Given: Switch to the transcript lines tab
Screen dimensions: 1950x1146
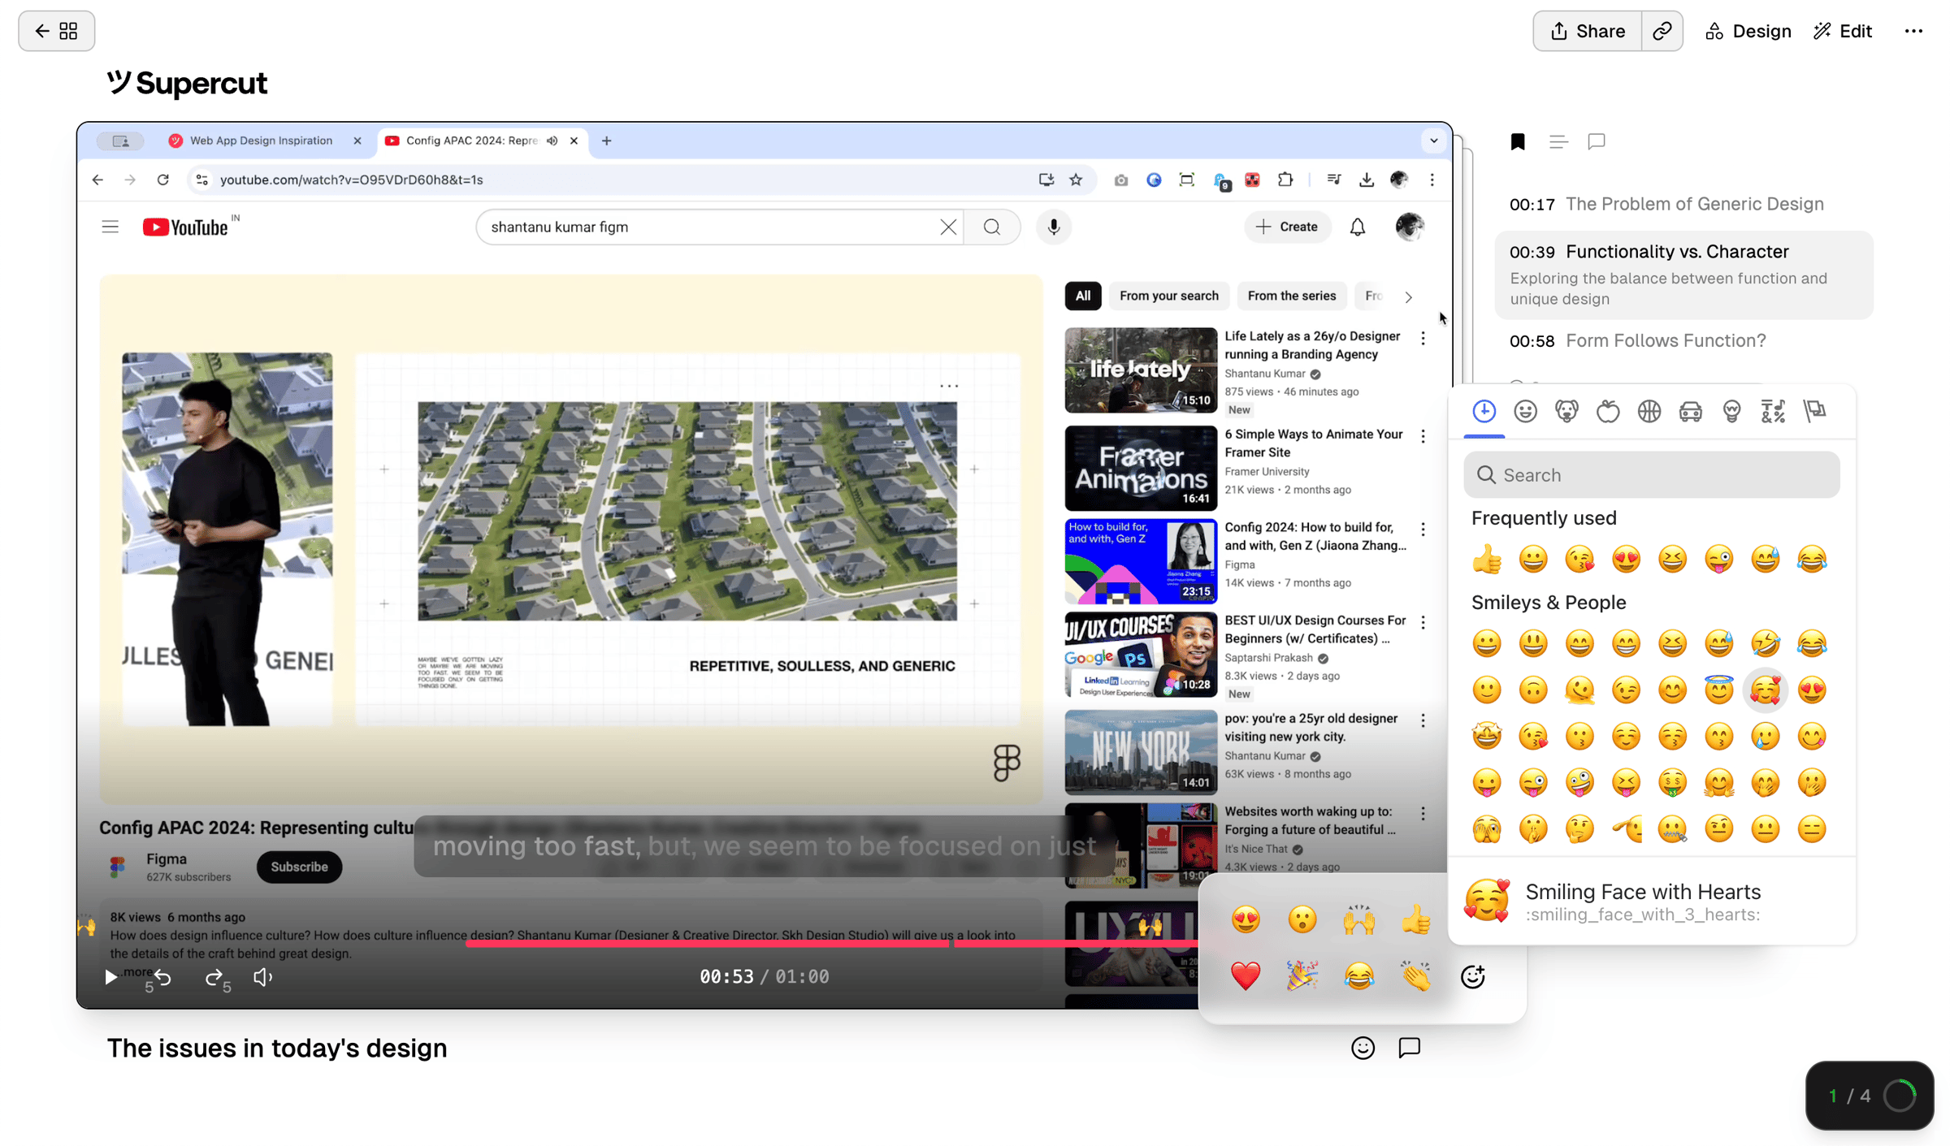Looking at the screenshot, I should (1558, 142).
